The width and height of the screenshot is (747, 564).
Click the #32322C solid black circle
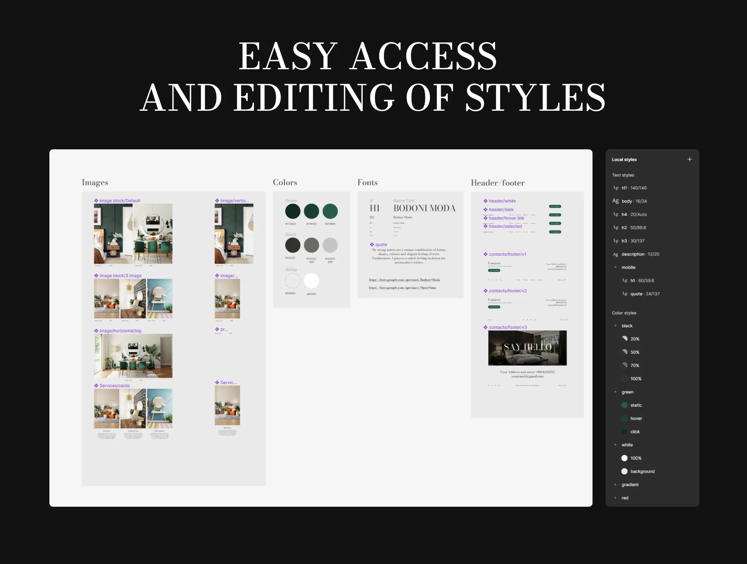pyautogui.click(x=293, y=246)
